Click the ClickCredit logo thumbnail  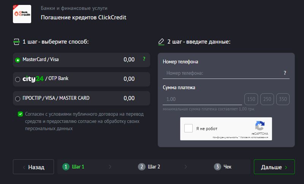(x=22, y=14)
